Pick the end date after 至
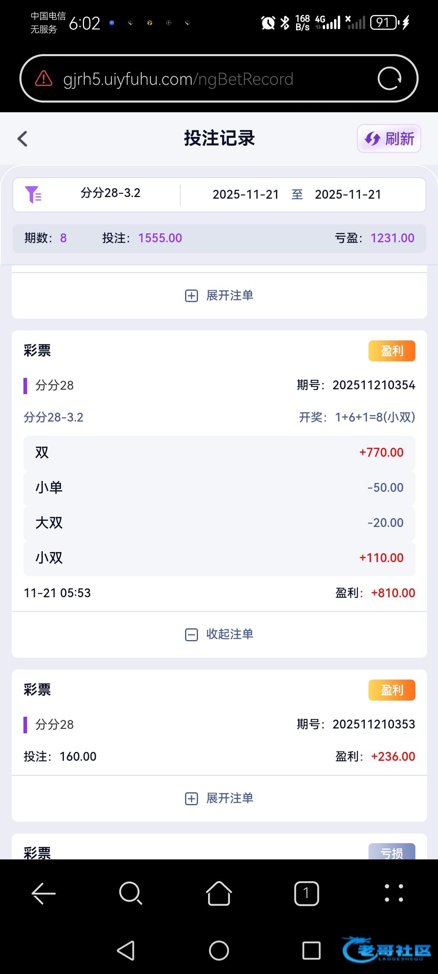 [x=348, y=195]
